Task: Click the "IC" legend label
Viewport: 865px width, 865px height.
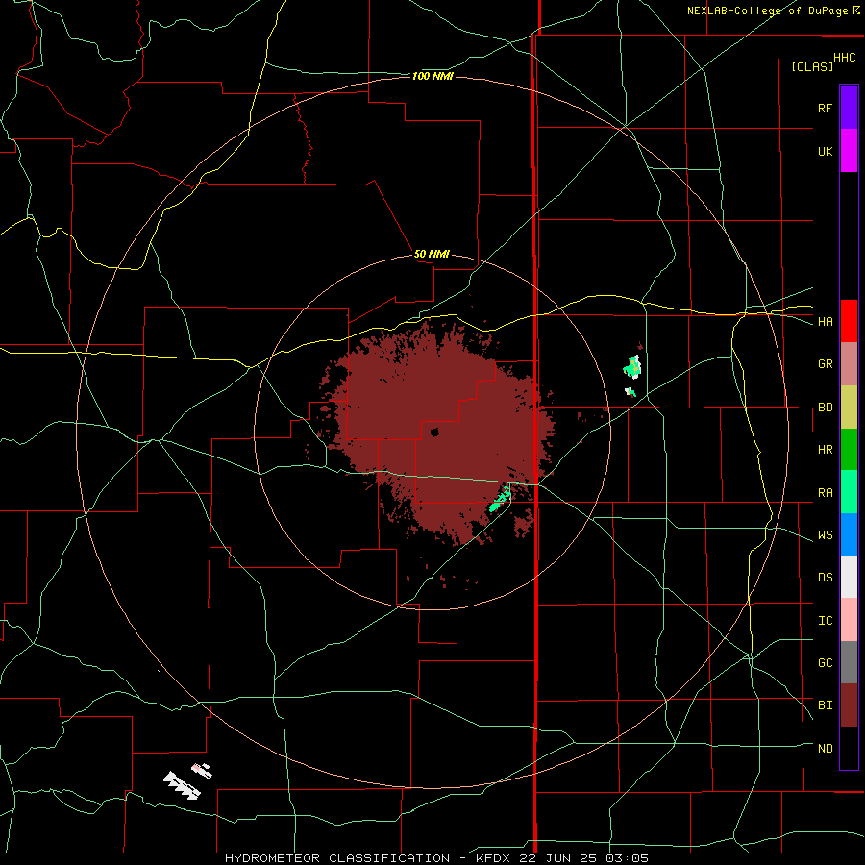Action: 825,620
